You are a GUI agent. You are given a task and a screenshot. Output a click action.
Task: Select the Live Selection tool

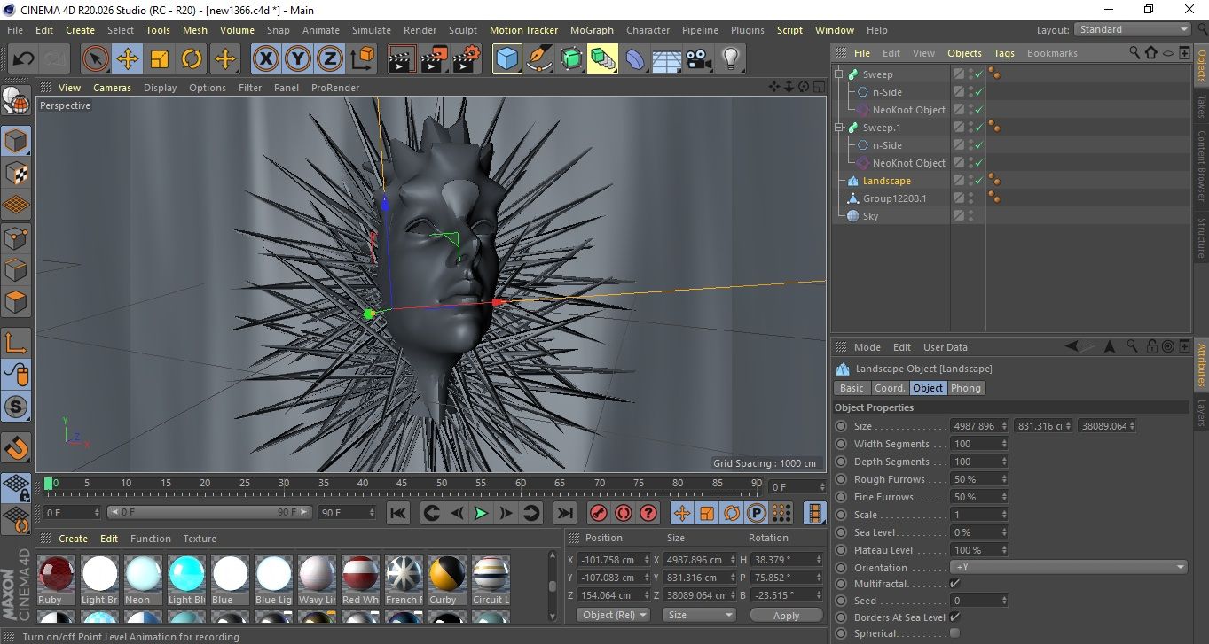click(x=96, y=59)
